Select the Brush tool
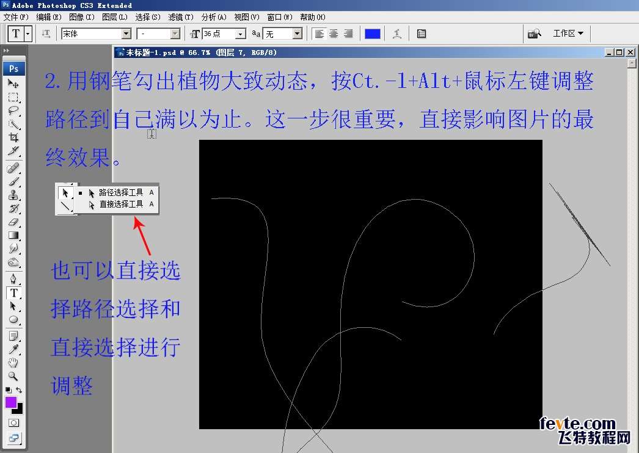Screen dimensions: 639x453 tap(13, 181)
